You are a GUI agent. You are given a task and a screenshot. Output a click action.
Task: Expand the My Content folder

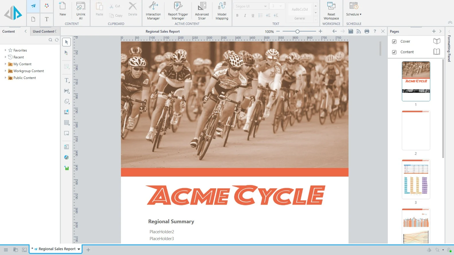click(5, 64)
